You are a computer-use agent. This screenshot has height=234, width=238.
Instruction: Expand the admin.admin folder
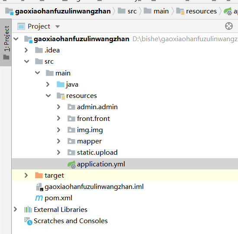[58, 107]
